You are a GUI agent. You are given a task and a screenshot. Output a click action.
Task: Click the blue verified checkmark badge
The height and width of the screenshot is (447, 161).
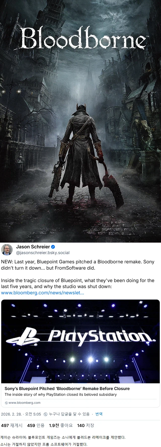(x=53, y=247)
